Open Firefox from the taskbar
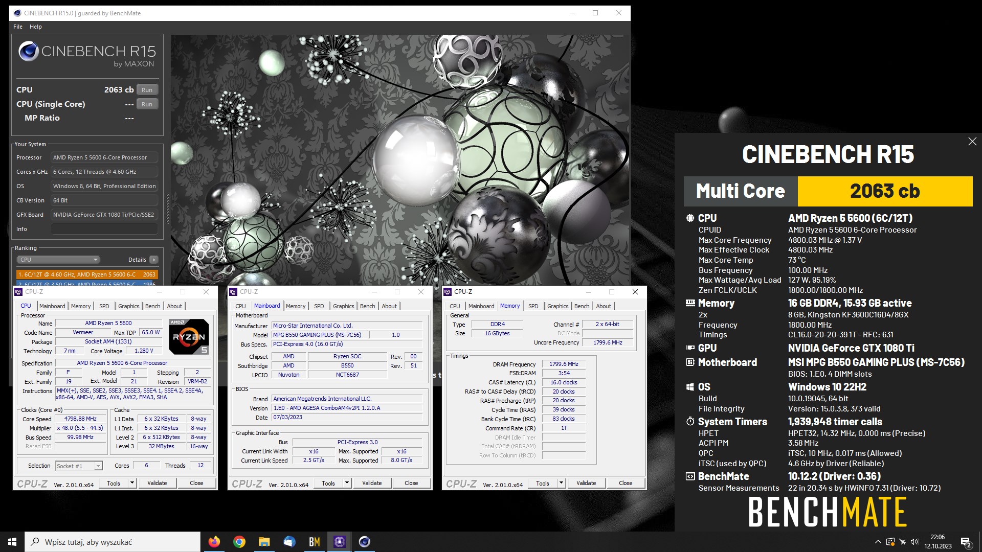 [x=214, y=542]
